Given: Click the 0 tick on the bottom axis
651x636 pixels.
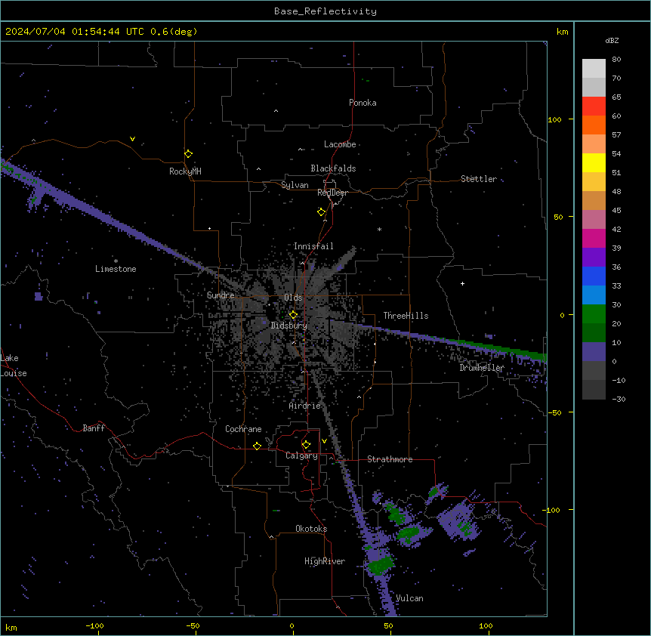Looking at the screenshot, I should tap(292, 625).
